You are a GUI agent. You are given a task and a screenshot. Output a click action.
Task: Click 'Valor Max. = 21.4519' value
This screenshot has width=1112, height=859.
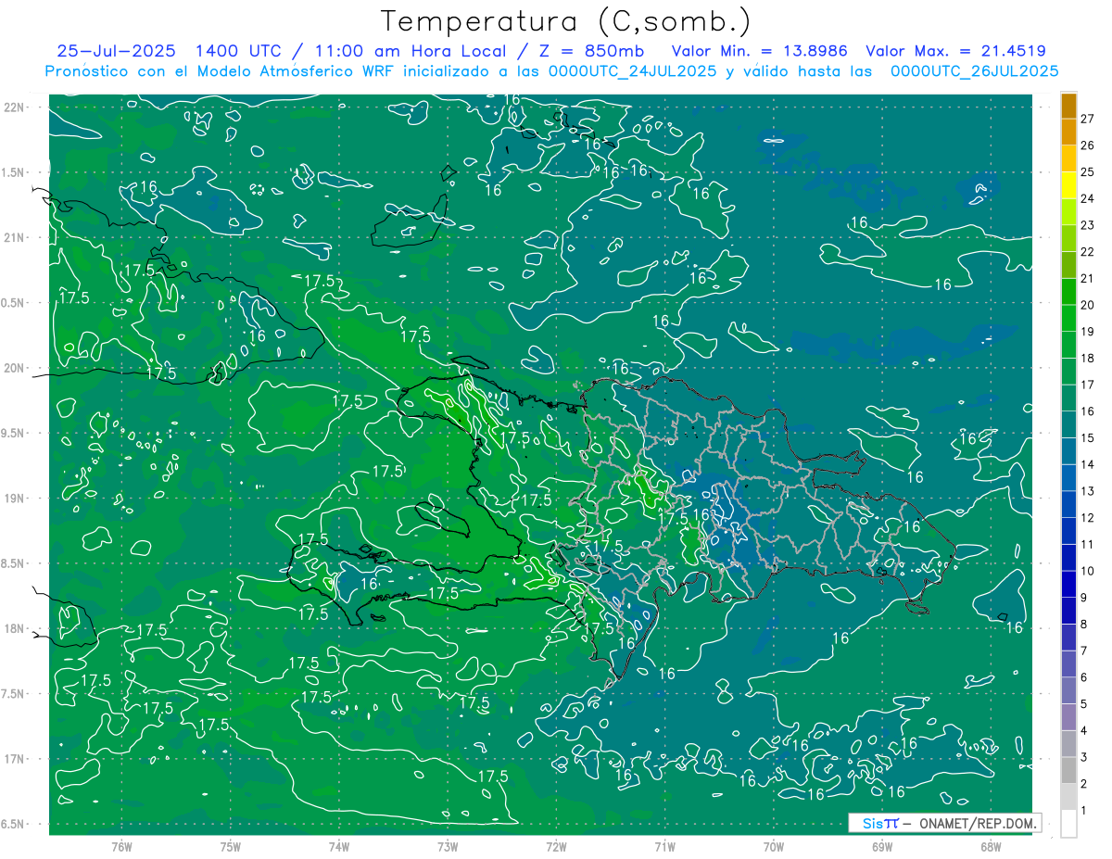coord(956,51)
